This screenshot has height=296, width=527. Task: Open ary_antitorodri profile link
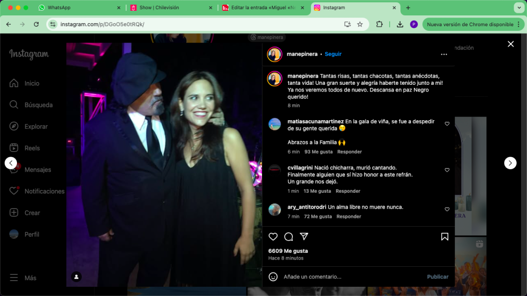tap(307, 207)
